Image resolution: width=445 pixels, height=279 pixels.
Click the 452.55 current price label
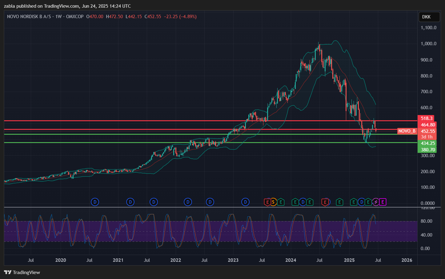(x=427, y=131)
